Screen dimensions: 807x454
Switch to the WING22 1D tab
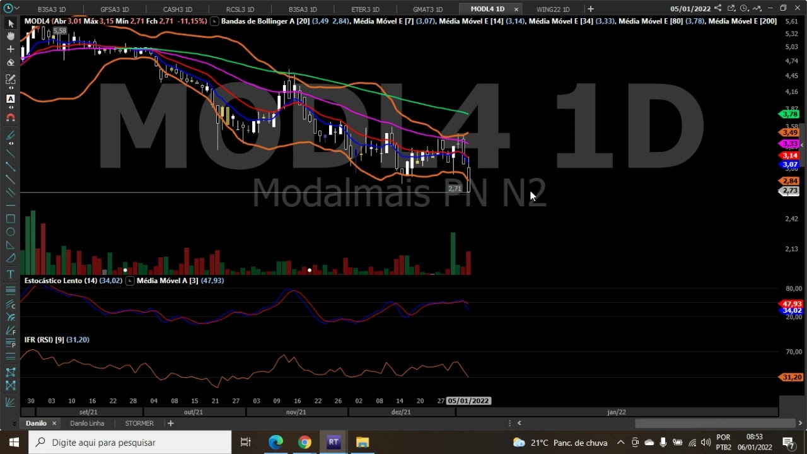point(553,9)
